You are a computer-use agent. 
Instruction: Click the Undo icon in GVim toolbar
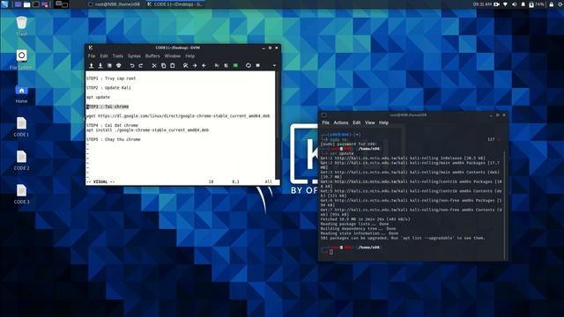click(132, 65)
